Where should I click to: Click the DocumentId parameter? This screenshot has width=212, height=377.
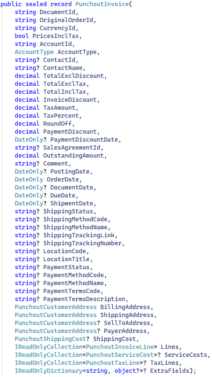pyautogui.click(x=58, y=12)
